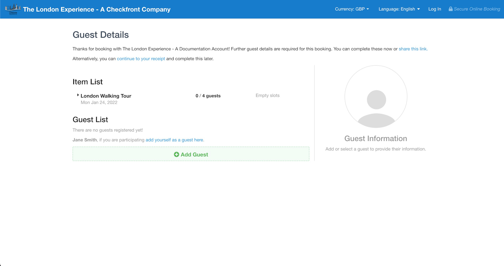504x266 pixels.
Task: Open the Language: English dropdown
Action: [399, 9]
